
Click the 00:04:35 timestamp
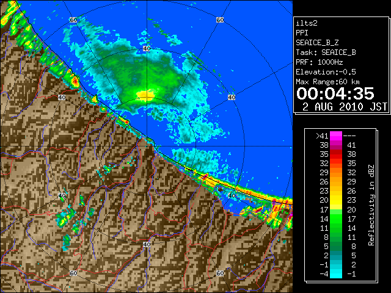tap(335, 93)
